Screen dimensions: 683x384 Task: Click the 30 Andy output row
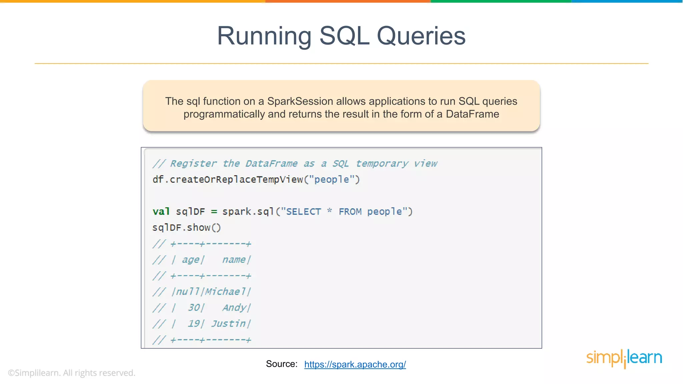pyautogui.click(x=202, y=308)
